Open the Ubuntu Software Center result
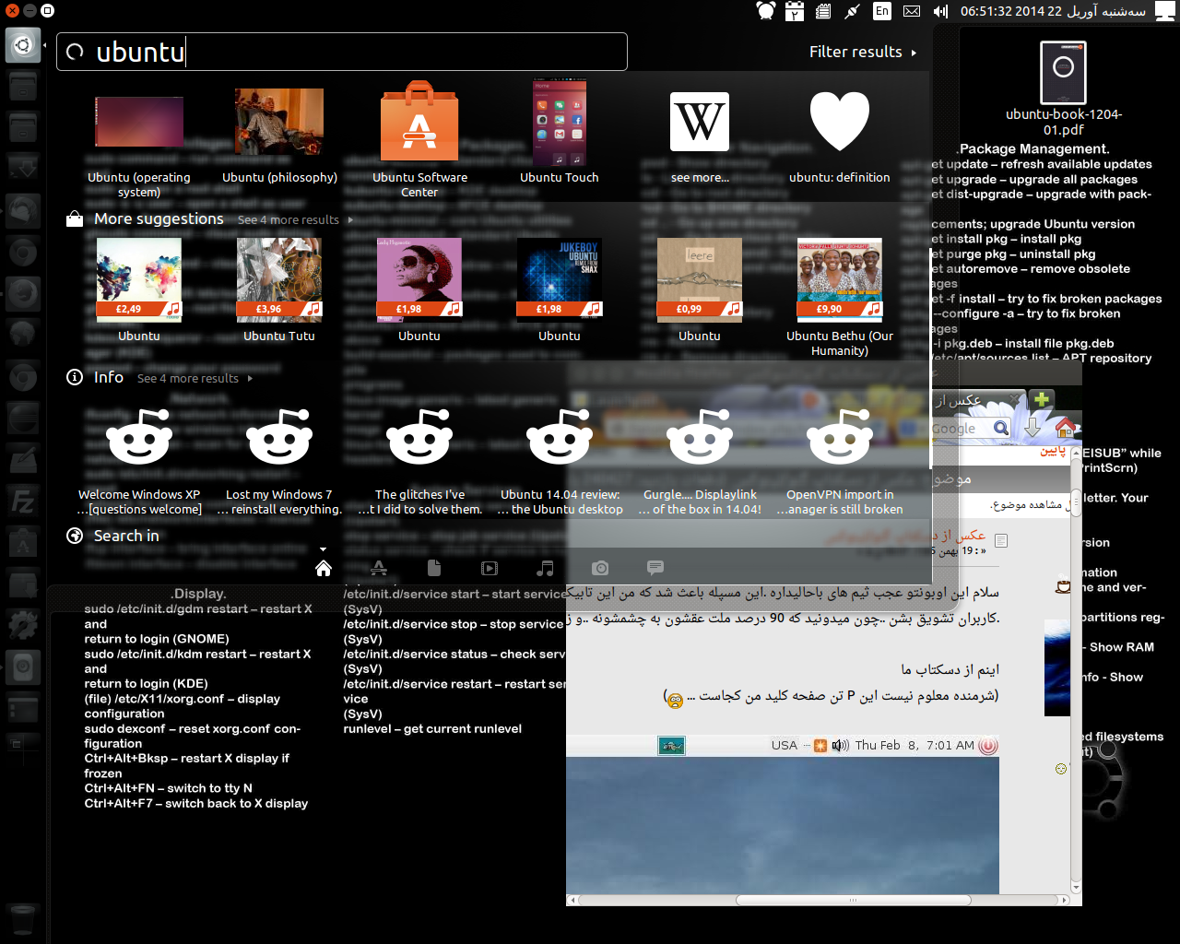 point(419,138)
